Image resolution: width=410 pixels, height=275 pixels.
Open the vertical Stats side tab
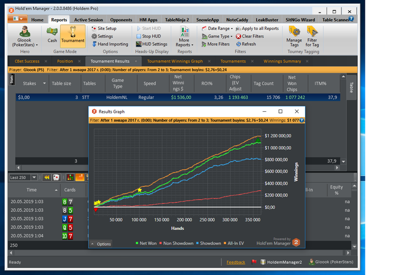coord(12,79)
